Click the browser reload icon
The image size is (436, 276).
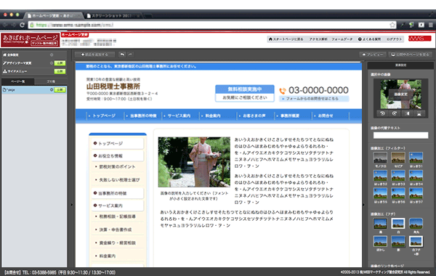pos(23,25)
